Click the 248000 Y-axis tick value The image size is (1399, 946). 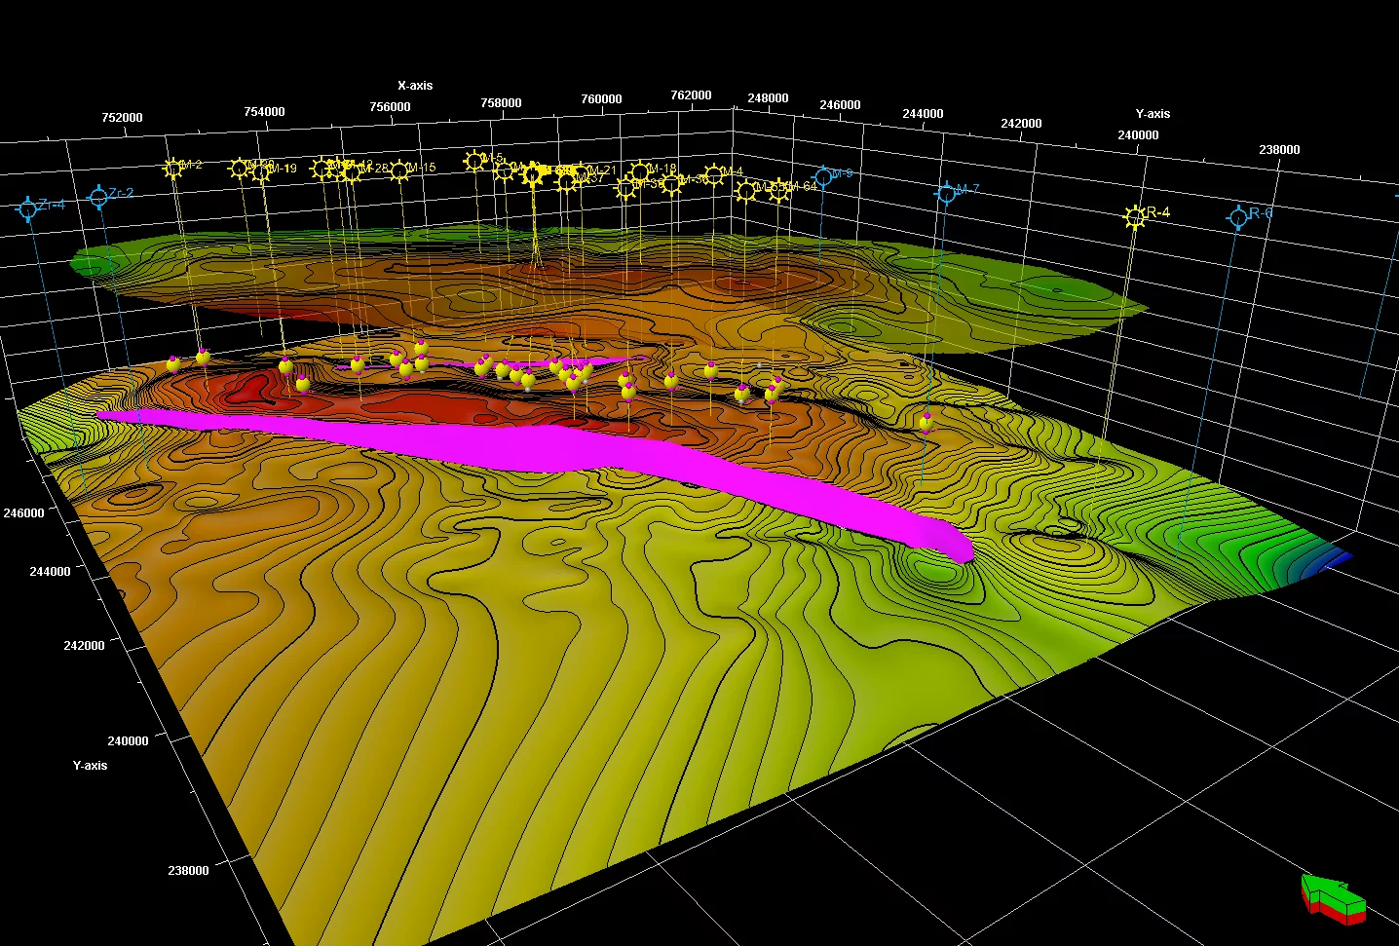tap(768, 98)
